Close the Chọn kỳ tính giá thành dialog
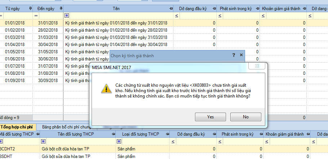Image resolution: width=328 pixels, height=159 pixels. tap(241, 55)
